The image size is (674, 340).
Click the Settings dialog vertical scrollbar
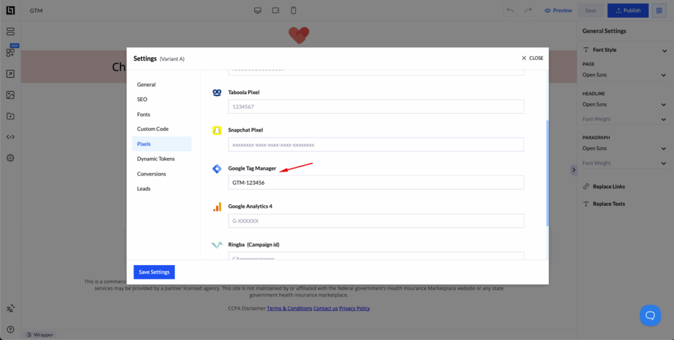547,172
